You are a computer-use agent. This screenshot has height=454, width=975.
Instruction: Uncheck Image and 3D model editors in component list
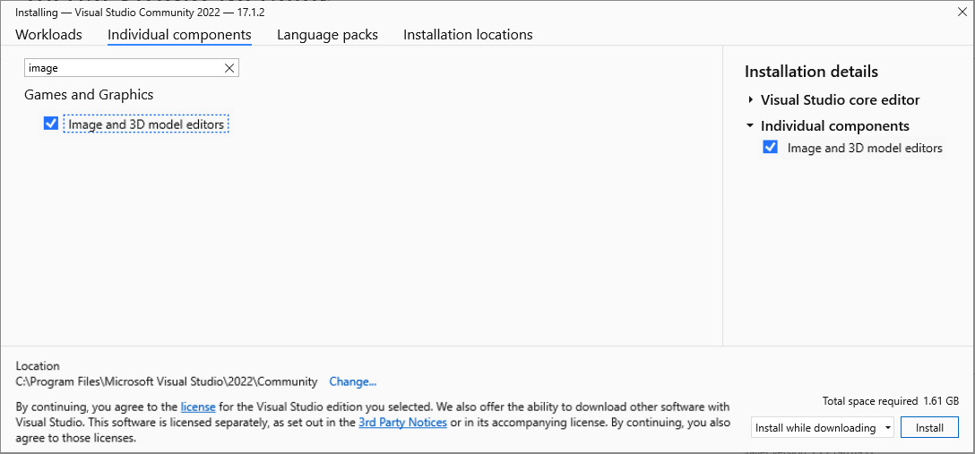[51, 124]
